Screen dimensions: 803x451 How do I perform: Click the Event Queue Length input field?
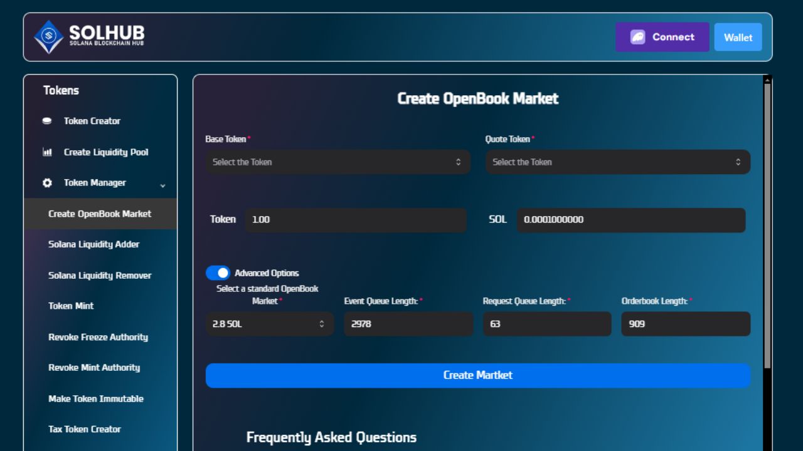point(408,324)
